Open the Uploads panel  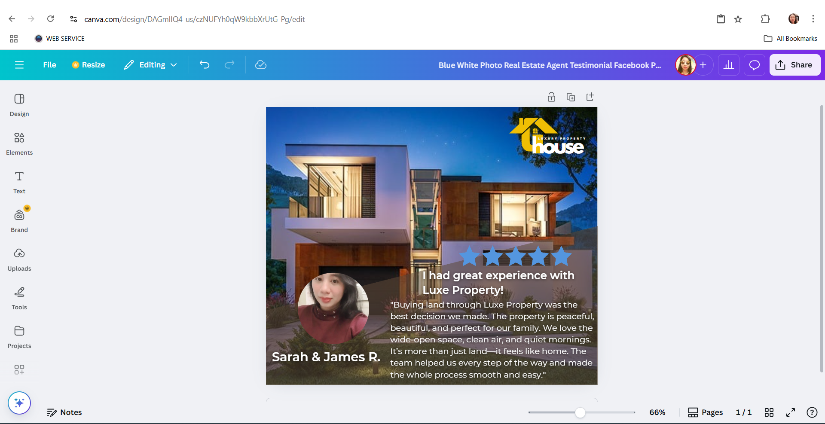pyautogui.click(x=19, y=260)
